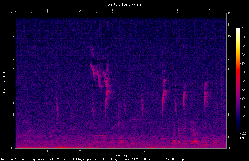Click the "-110" color scale label
249x161 pixels.
pos(243,125)
